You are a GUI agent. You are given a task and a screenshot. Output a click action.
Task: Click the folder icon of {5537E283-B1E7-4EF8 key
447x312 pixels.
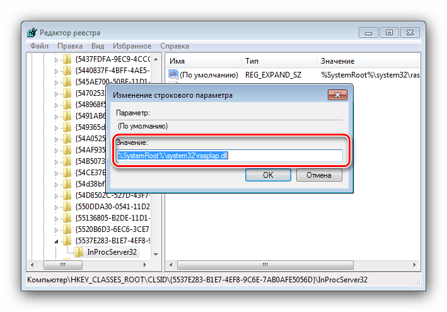click(67, 241)
